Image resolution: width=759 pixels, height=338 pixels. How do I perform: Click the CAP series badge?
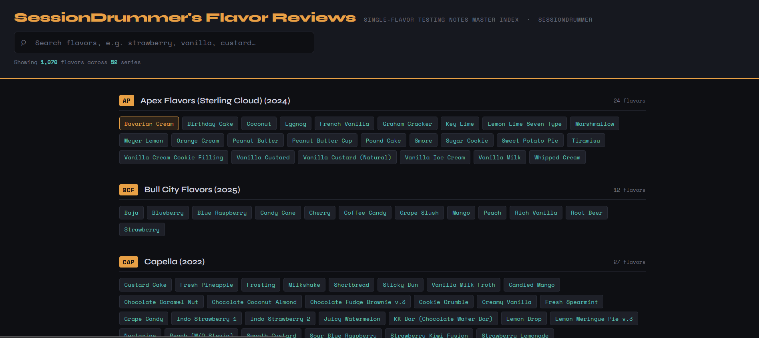(129, 262)
